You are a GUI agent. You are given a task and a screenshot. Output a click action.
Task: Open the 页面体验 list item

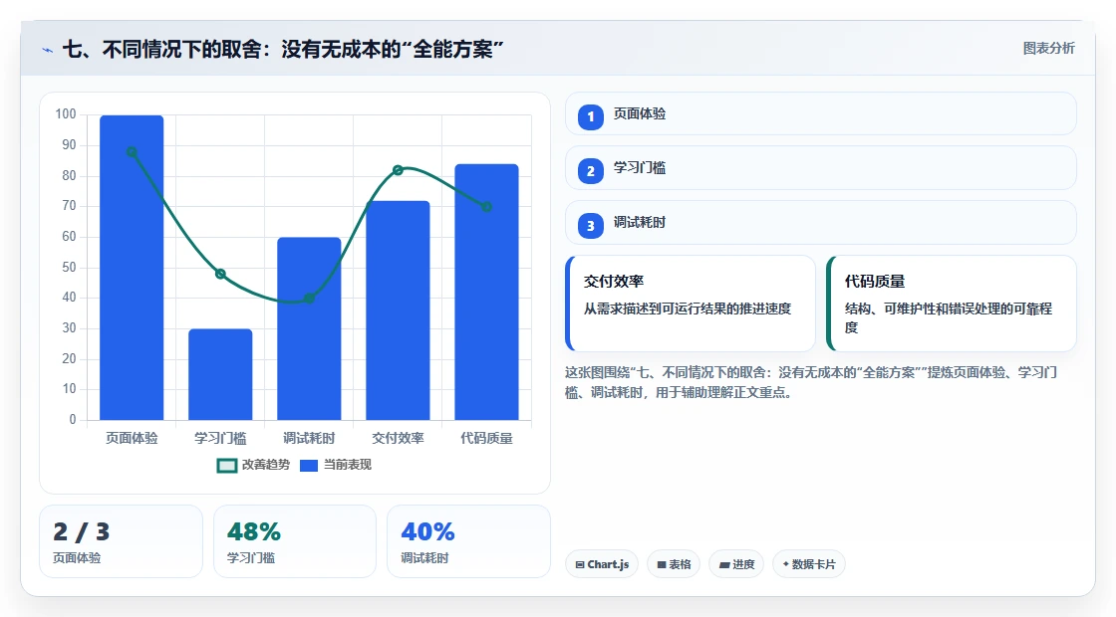pyautogui.click(x=821, y=113)
